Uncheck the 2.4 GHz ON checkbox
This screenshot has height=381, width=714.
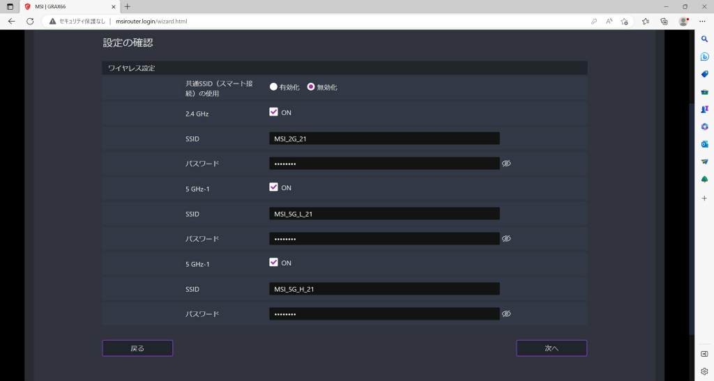(273, 112)
